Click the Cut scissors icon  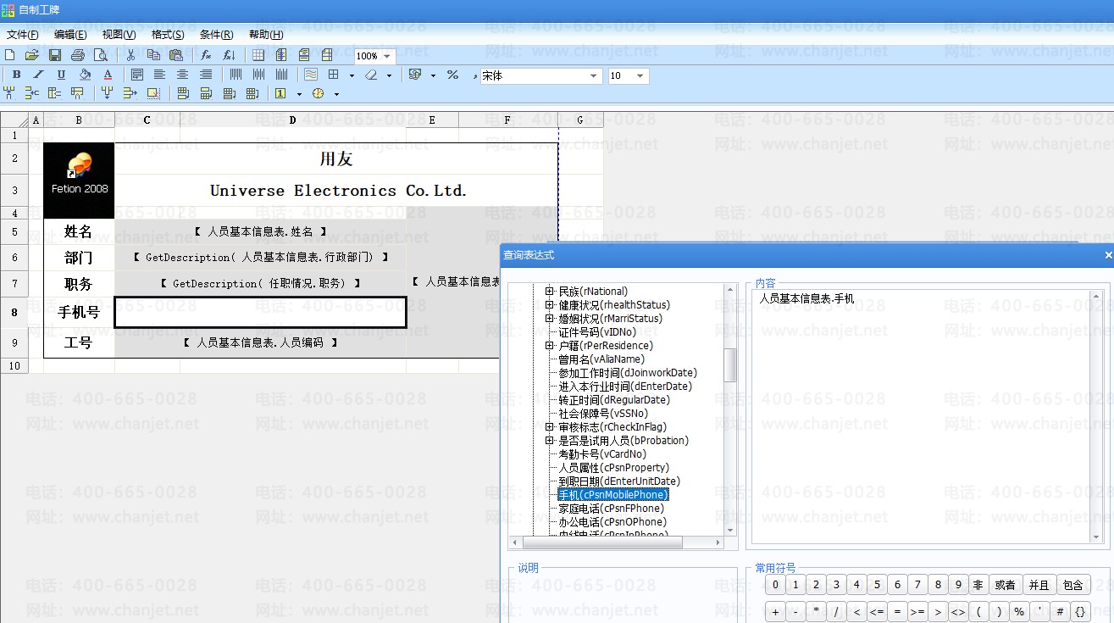(130, 55)
